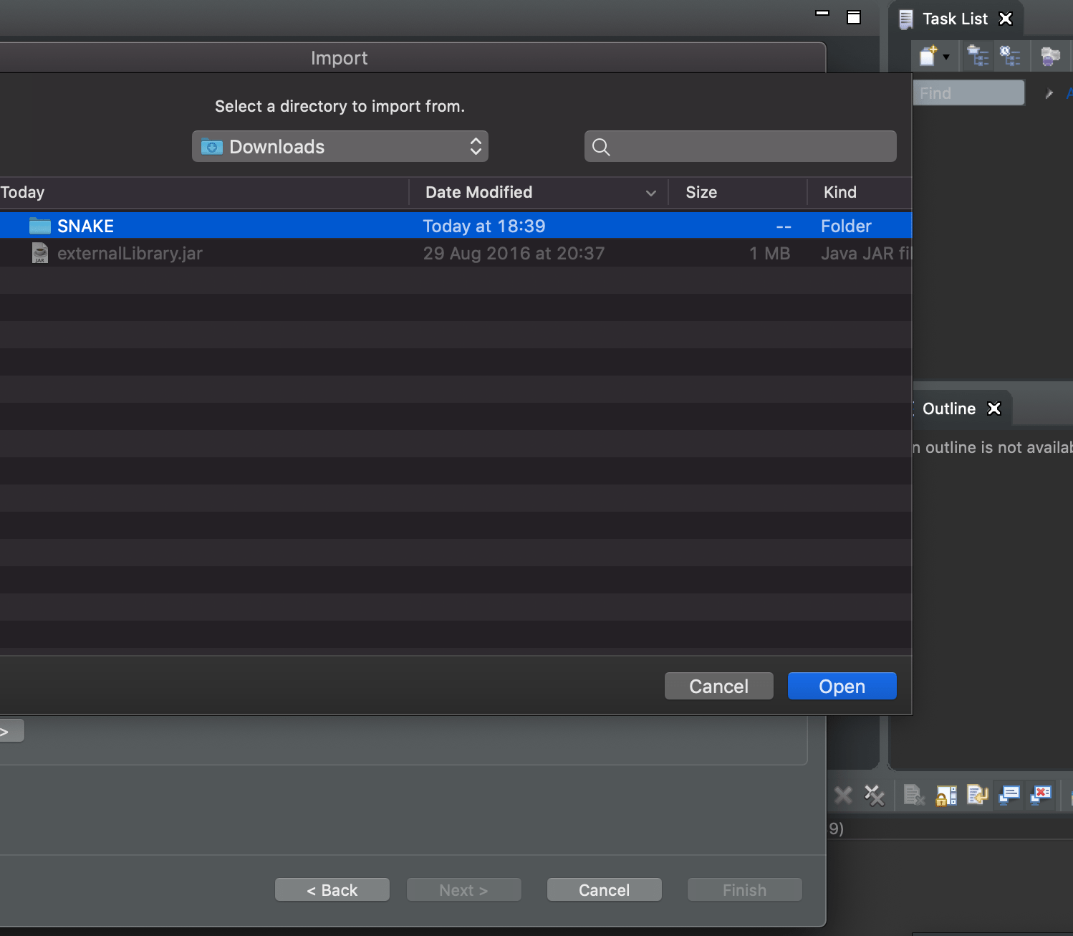
Task: Expand the New Task dropdown arrow
Action: point(946,57)
